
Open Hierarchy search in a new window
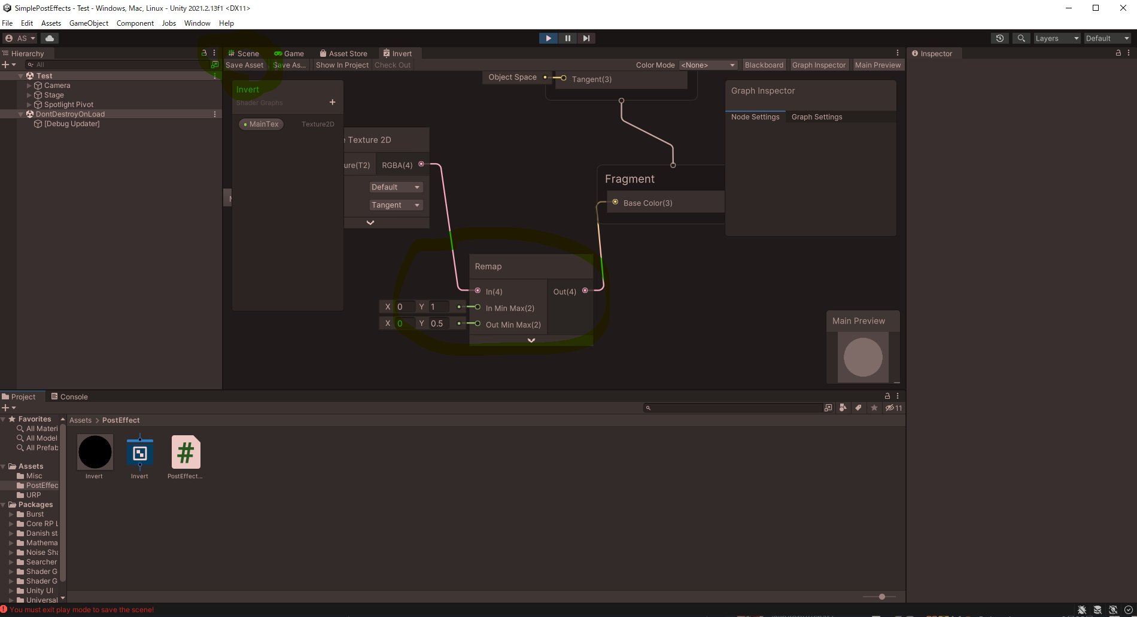click(x=215, y=65)
